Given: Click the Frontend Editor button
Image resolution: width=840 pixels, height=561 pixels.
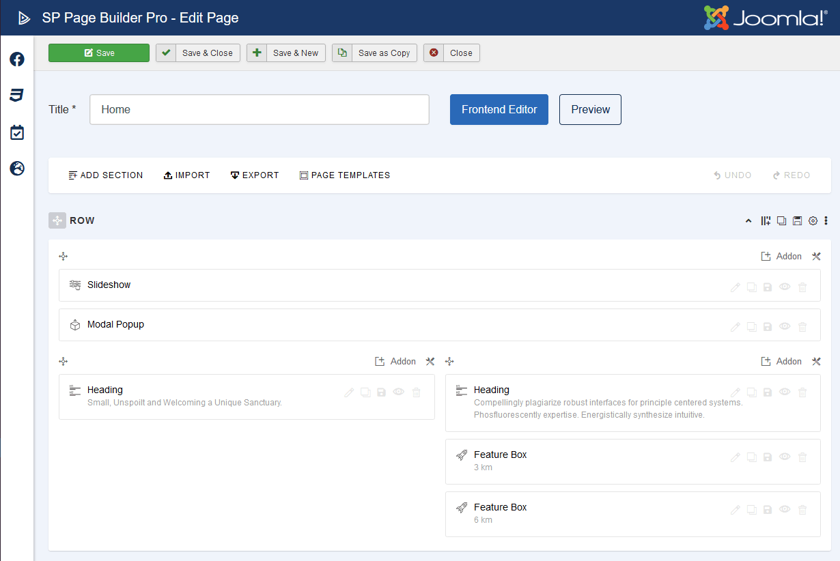Looking at the screenshot, I should pos(499,109).
